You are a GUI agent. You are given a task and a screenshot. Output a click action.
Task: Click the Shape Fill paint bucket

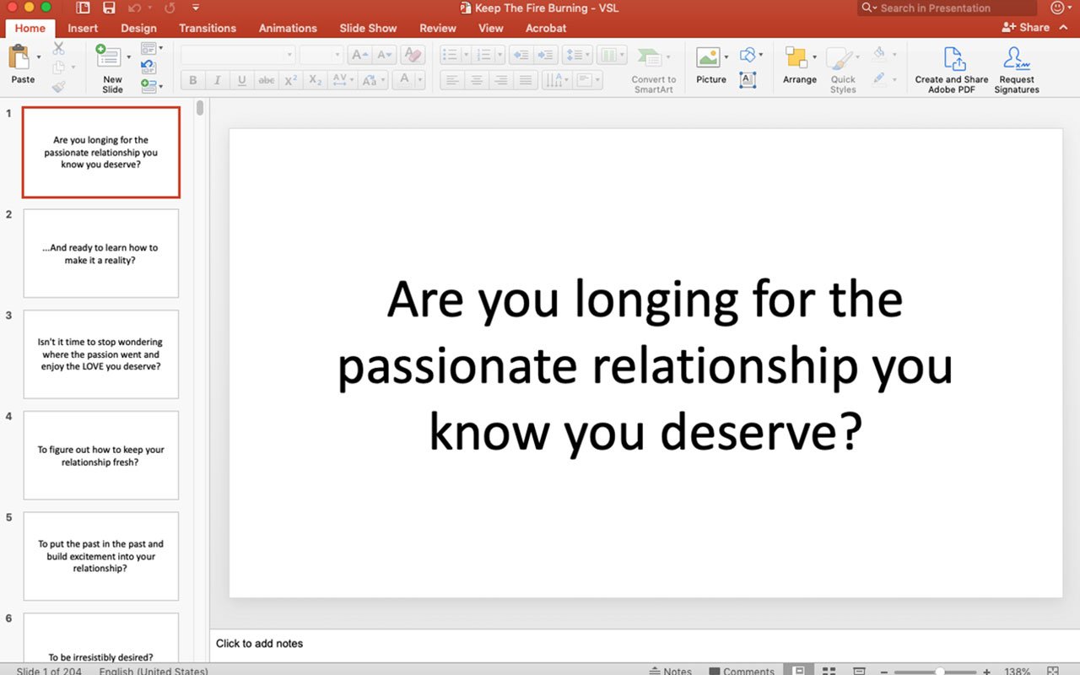tap(878, 54)
